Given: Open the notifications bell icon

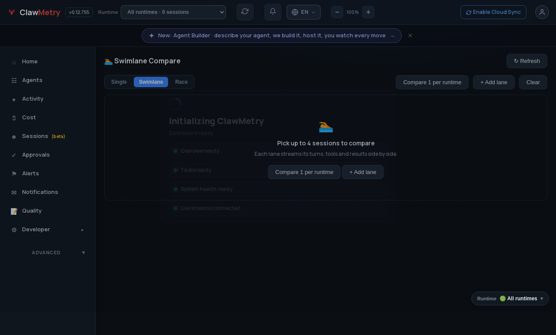Looking at the screenshot, I should [x=273, y=12].
